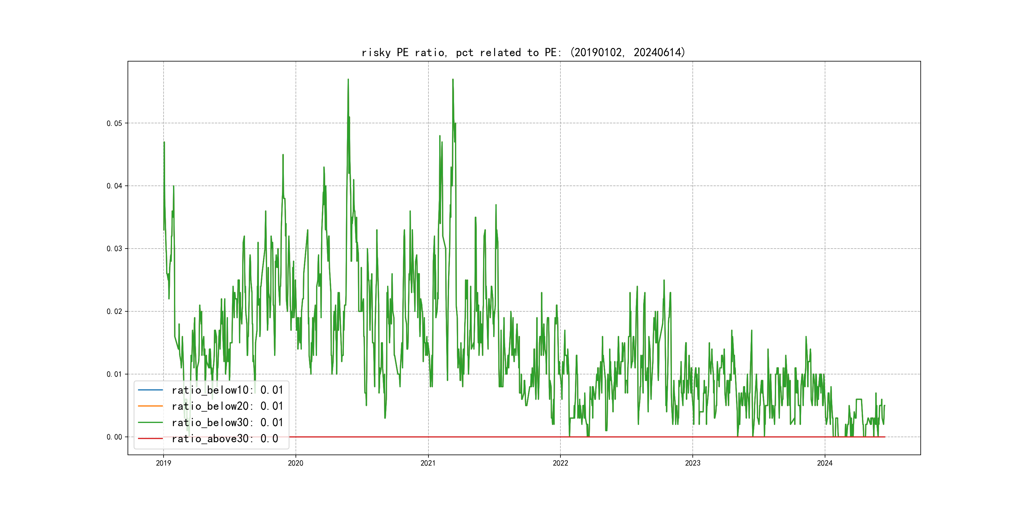Click the 2021 x-axis tick label

[x=428, y=463]
